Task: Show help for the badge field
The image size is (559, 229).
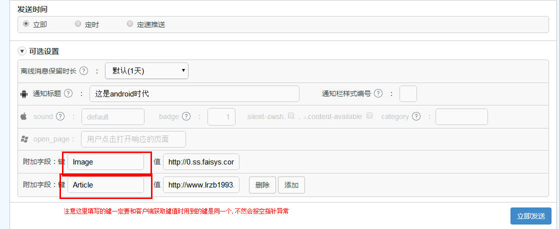Action: [x=186, y=116]
